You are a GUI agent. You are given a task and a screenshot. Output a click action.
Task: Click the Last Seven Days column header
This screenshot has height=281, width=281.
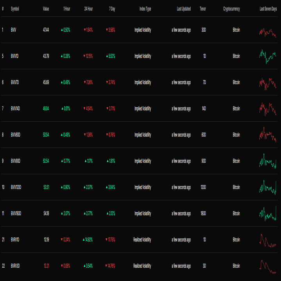(268, 9)
